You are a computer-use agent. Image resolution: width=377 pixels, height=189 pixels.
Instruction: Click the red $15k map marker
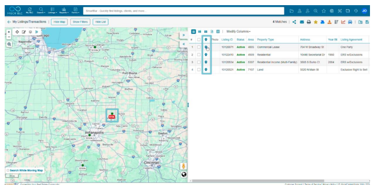tap(111, 116)
